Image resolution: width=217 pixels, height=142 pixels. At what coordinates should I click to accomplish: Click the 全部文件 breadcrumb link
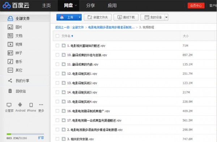pyautogui.click(x=78, y=27)
